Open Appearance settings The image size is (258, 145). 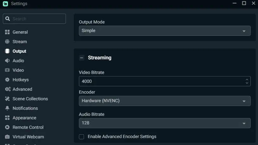pyautogui.click(x=24, y=118)
